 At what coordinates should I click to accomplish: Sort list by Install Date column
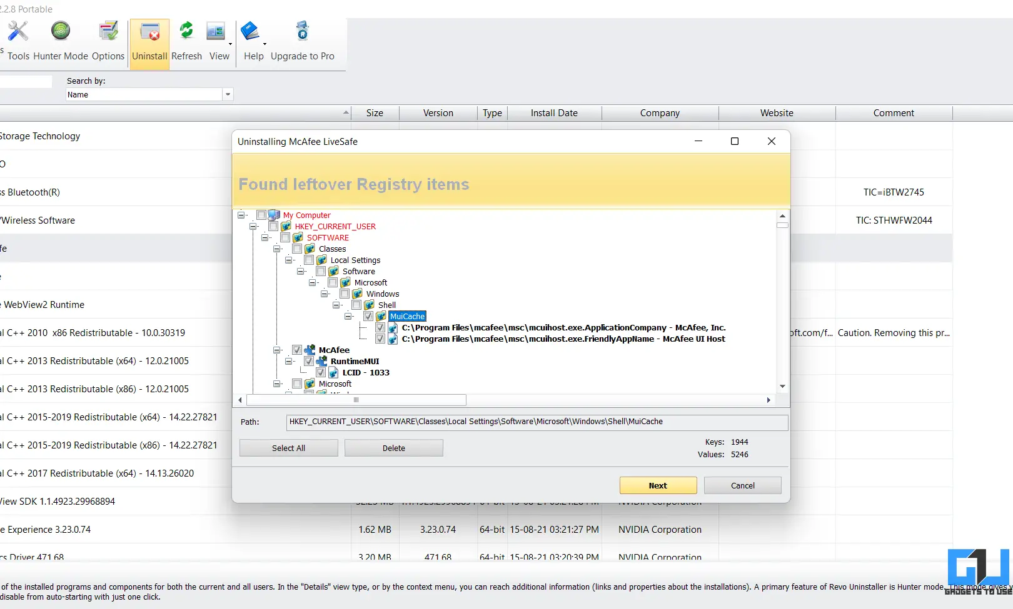tap(554, 113)
